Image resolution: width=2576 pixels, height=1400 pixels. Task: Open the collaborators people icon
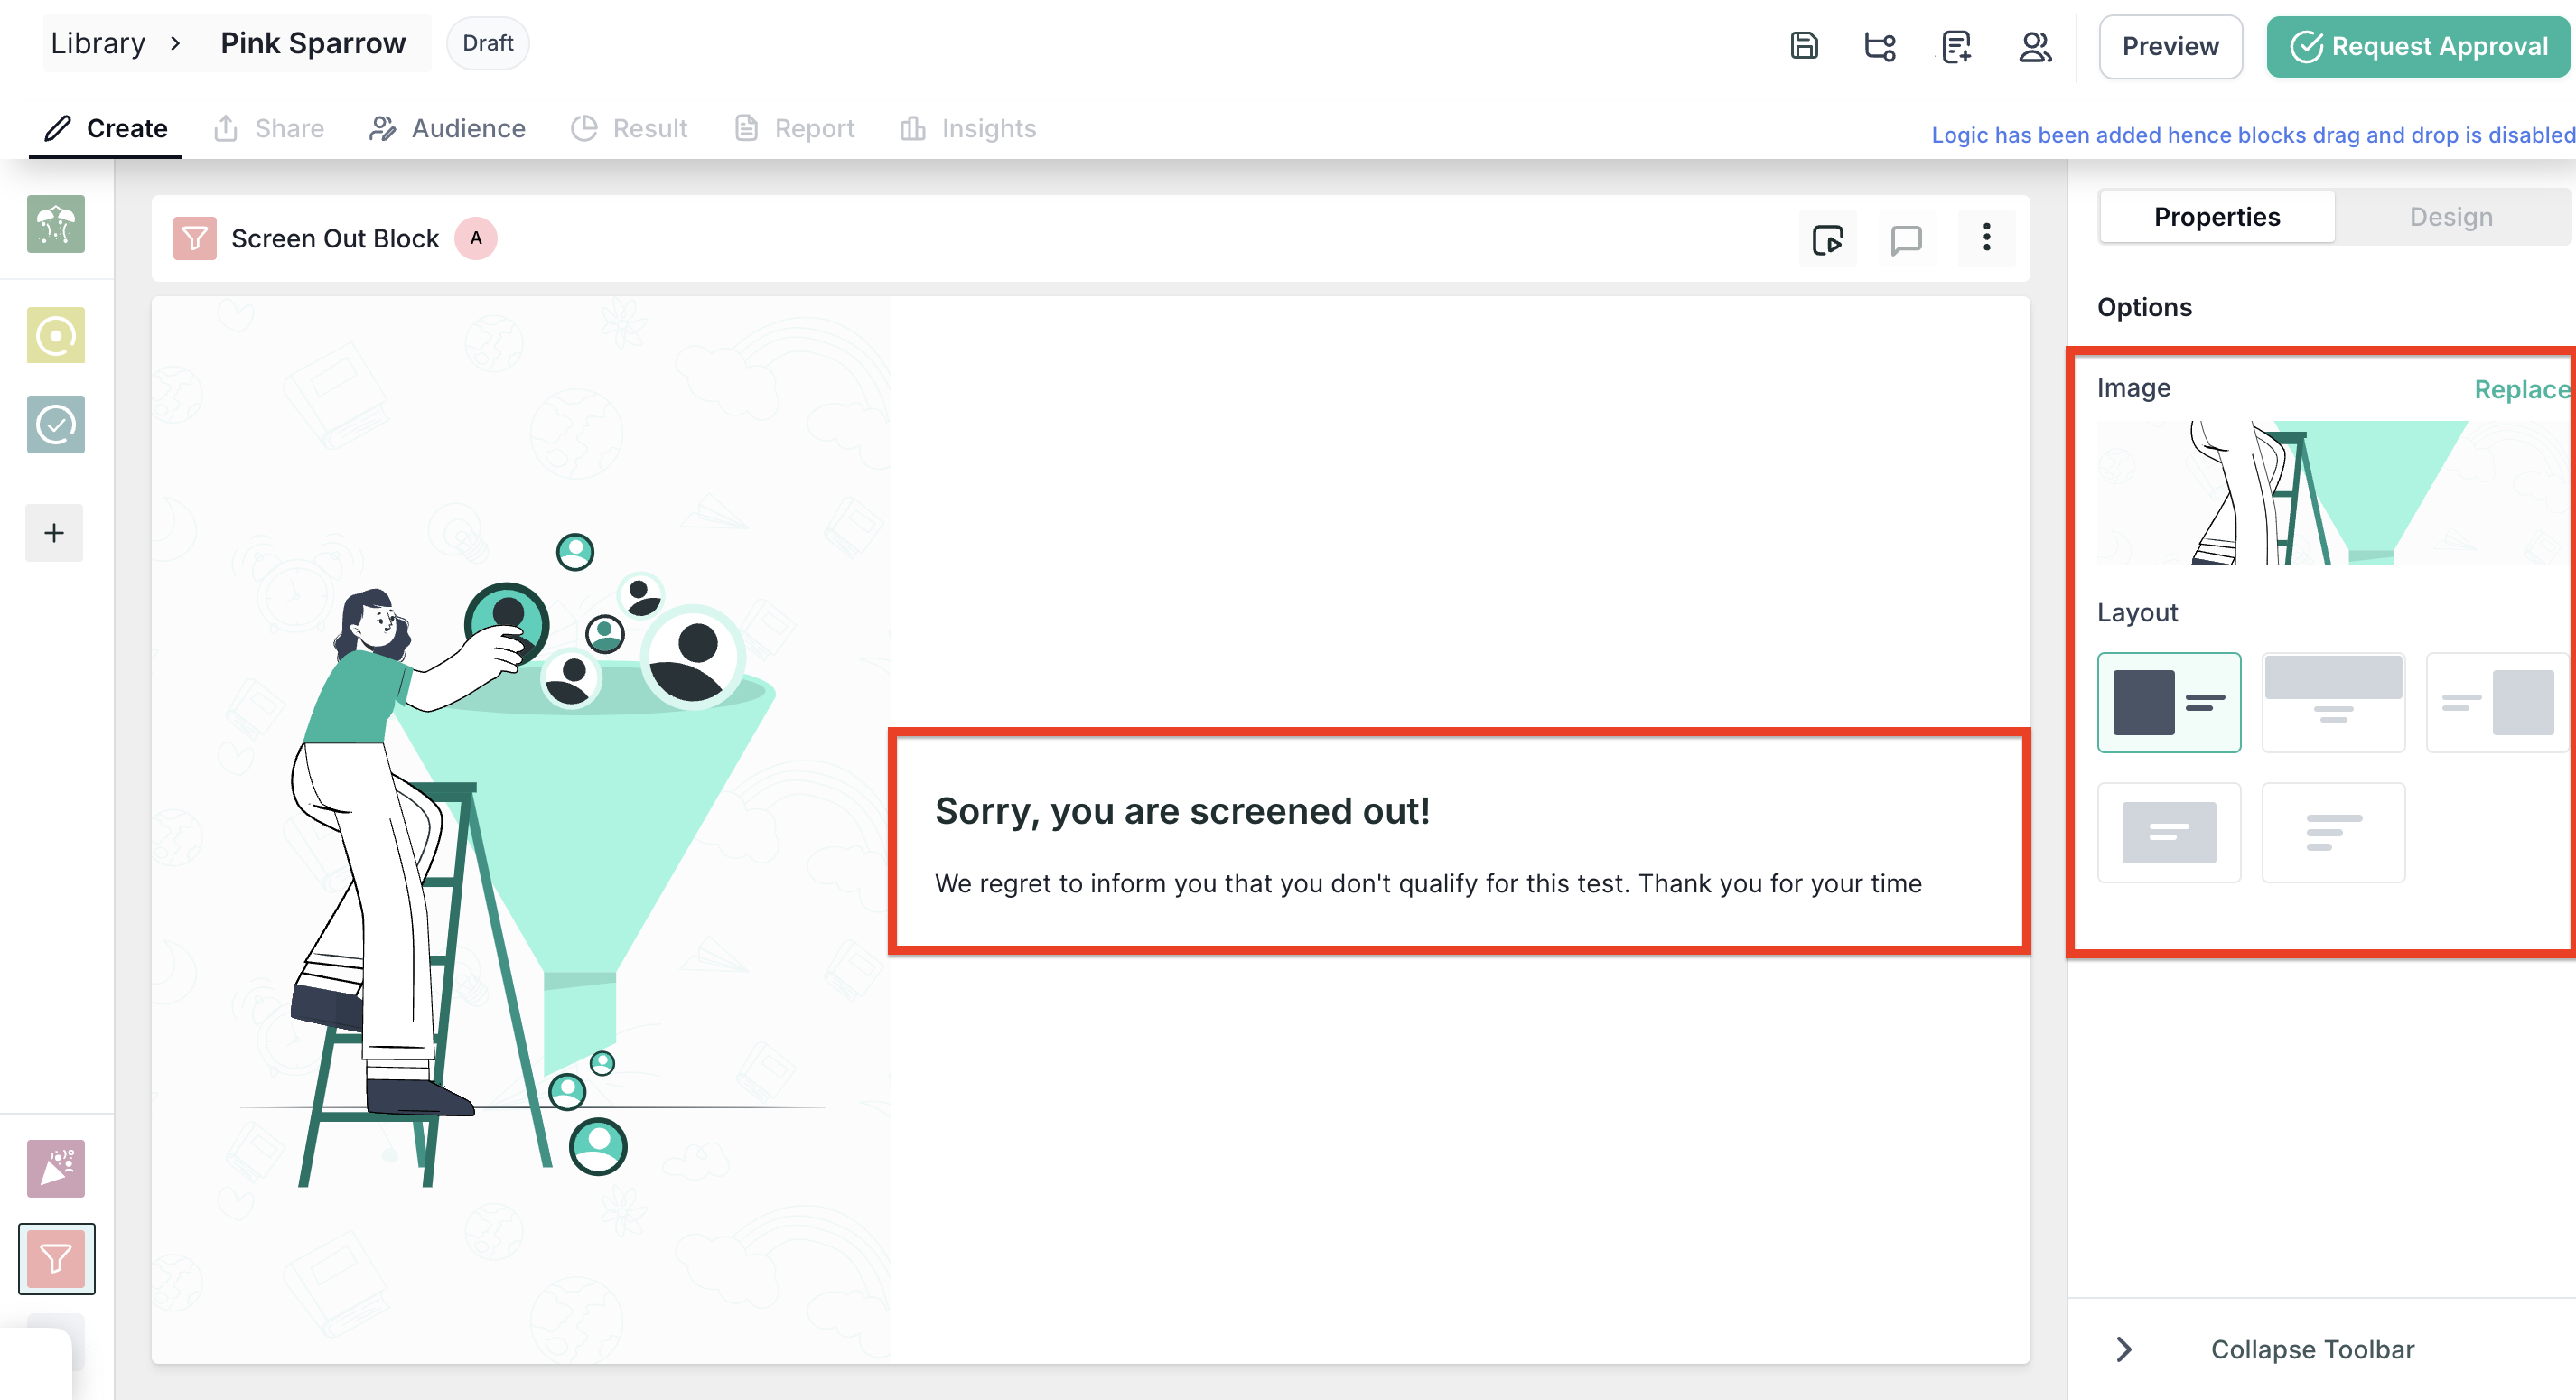point(2034,46)
